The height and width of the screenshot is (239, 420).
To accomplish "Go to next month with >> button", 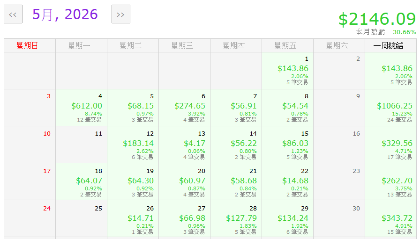I will [x=121, y=14].
